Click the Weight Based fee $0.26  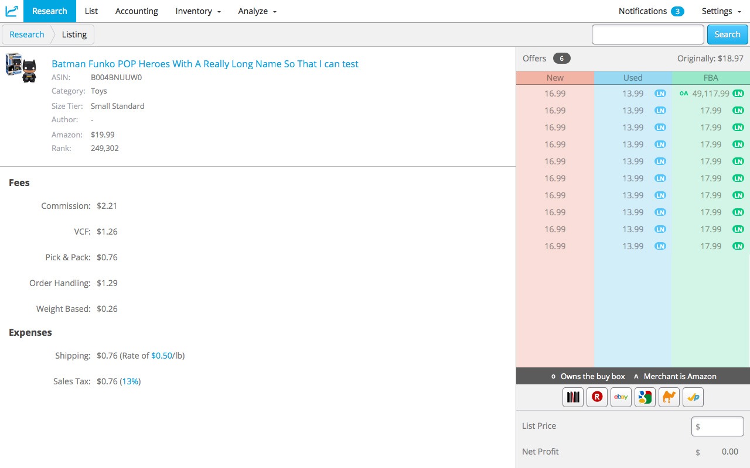click(x=107, y=309)
